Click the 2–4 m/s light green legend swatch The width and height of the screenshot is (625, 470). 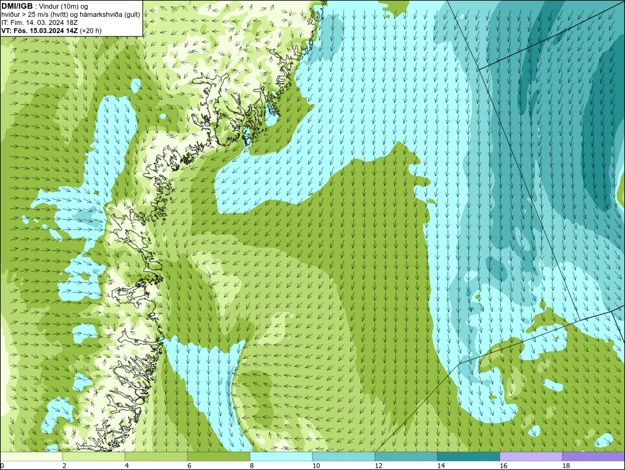pos(94,456)
